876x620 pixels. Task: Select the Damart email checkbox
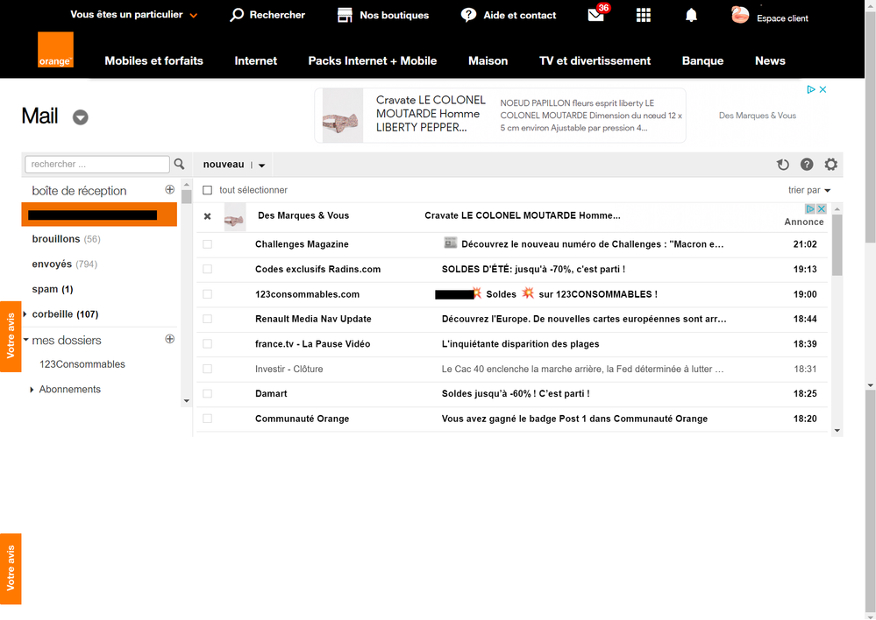(207, 393)
